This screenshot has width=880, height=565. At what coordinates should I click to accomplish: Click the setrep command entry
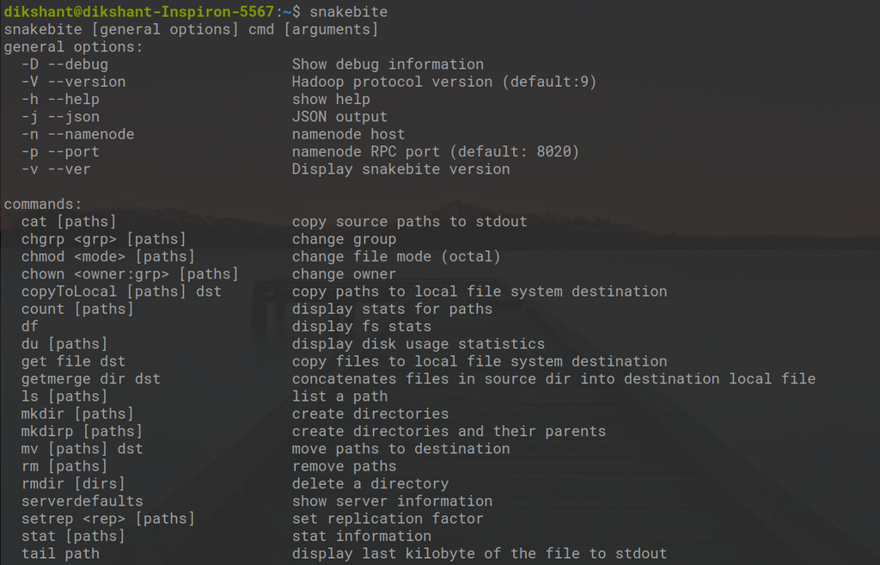107,519
